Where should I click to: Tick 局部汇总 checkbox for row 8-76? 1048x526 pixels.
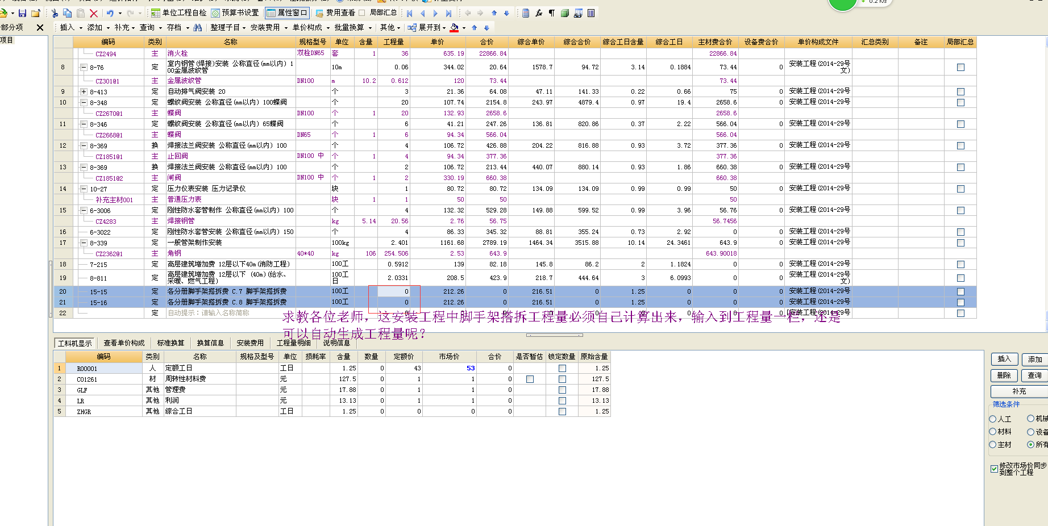(x=960, y=67)
